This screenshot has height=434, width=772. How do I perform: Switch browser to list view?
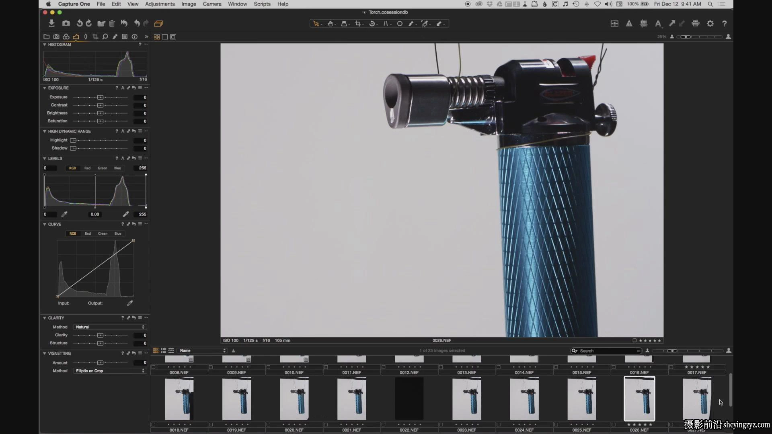tap(163, 350)
